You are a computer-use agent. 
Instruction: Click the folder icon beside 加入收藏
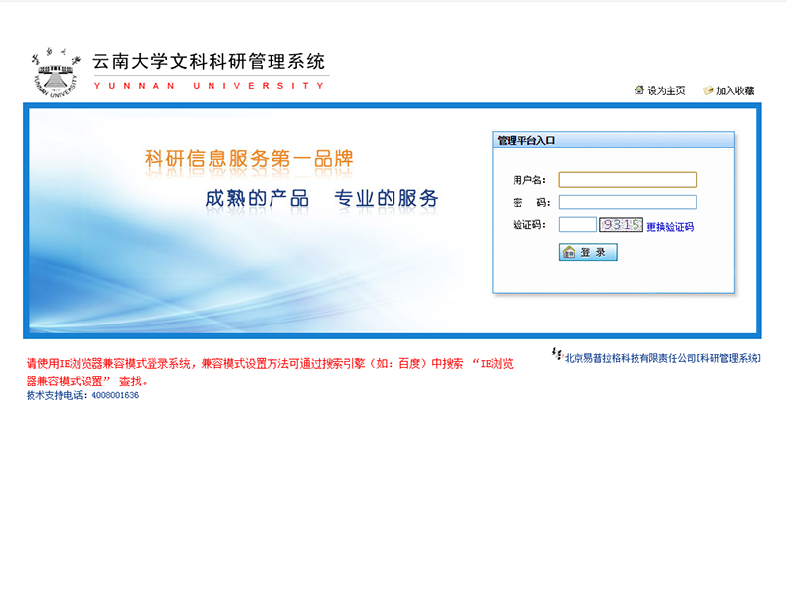708,90
